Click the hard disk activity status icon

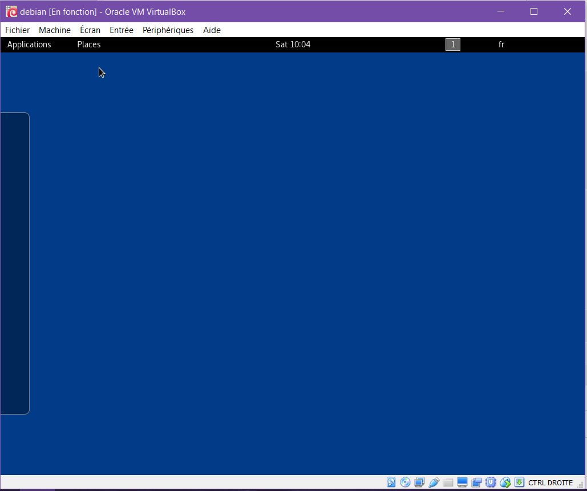pyautogui.click(x=391, y=482)
